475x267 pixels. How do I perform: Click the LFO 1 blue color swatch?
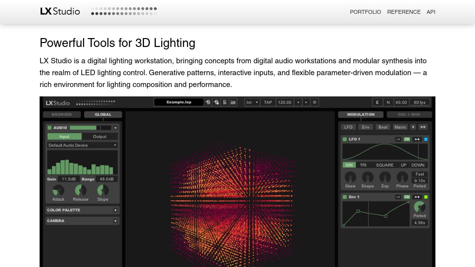pos(426,139)
